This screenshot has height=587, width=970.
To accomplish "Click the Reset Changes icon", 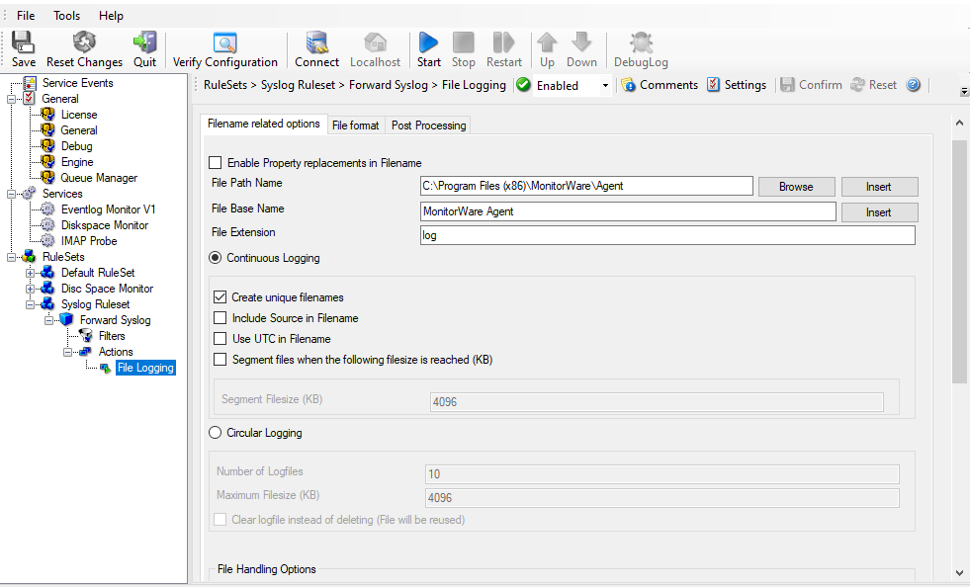I will [84, 42].
